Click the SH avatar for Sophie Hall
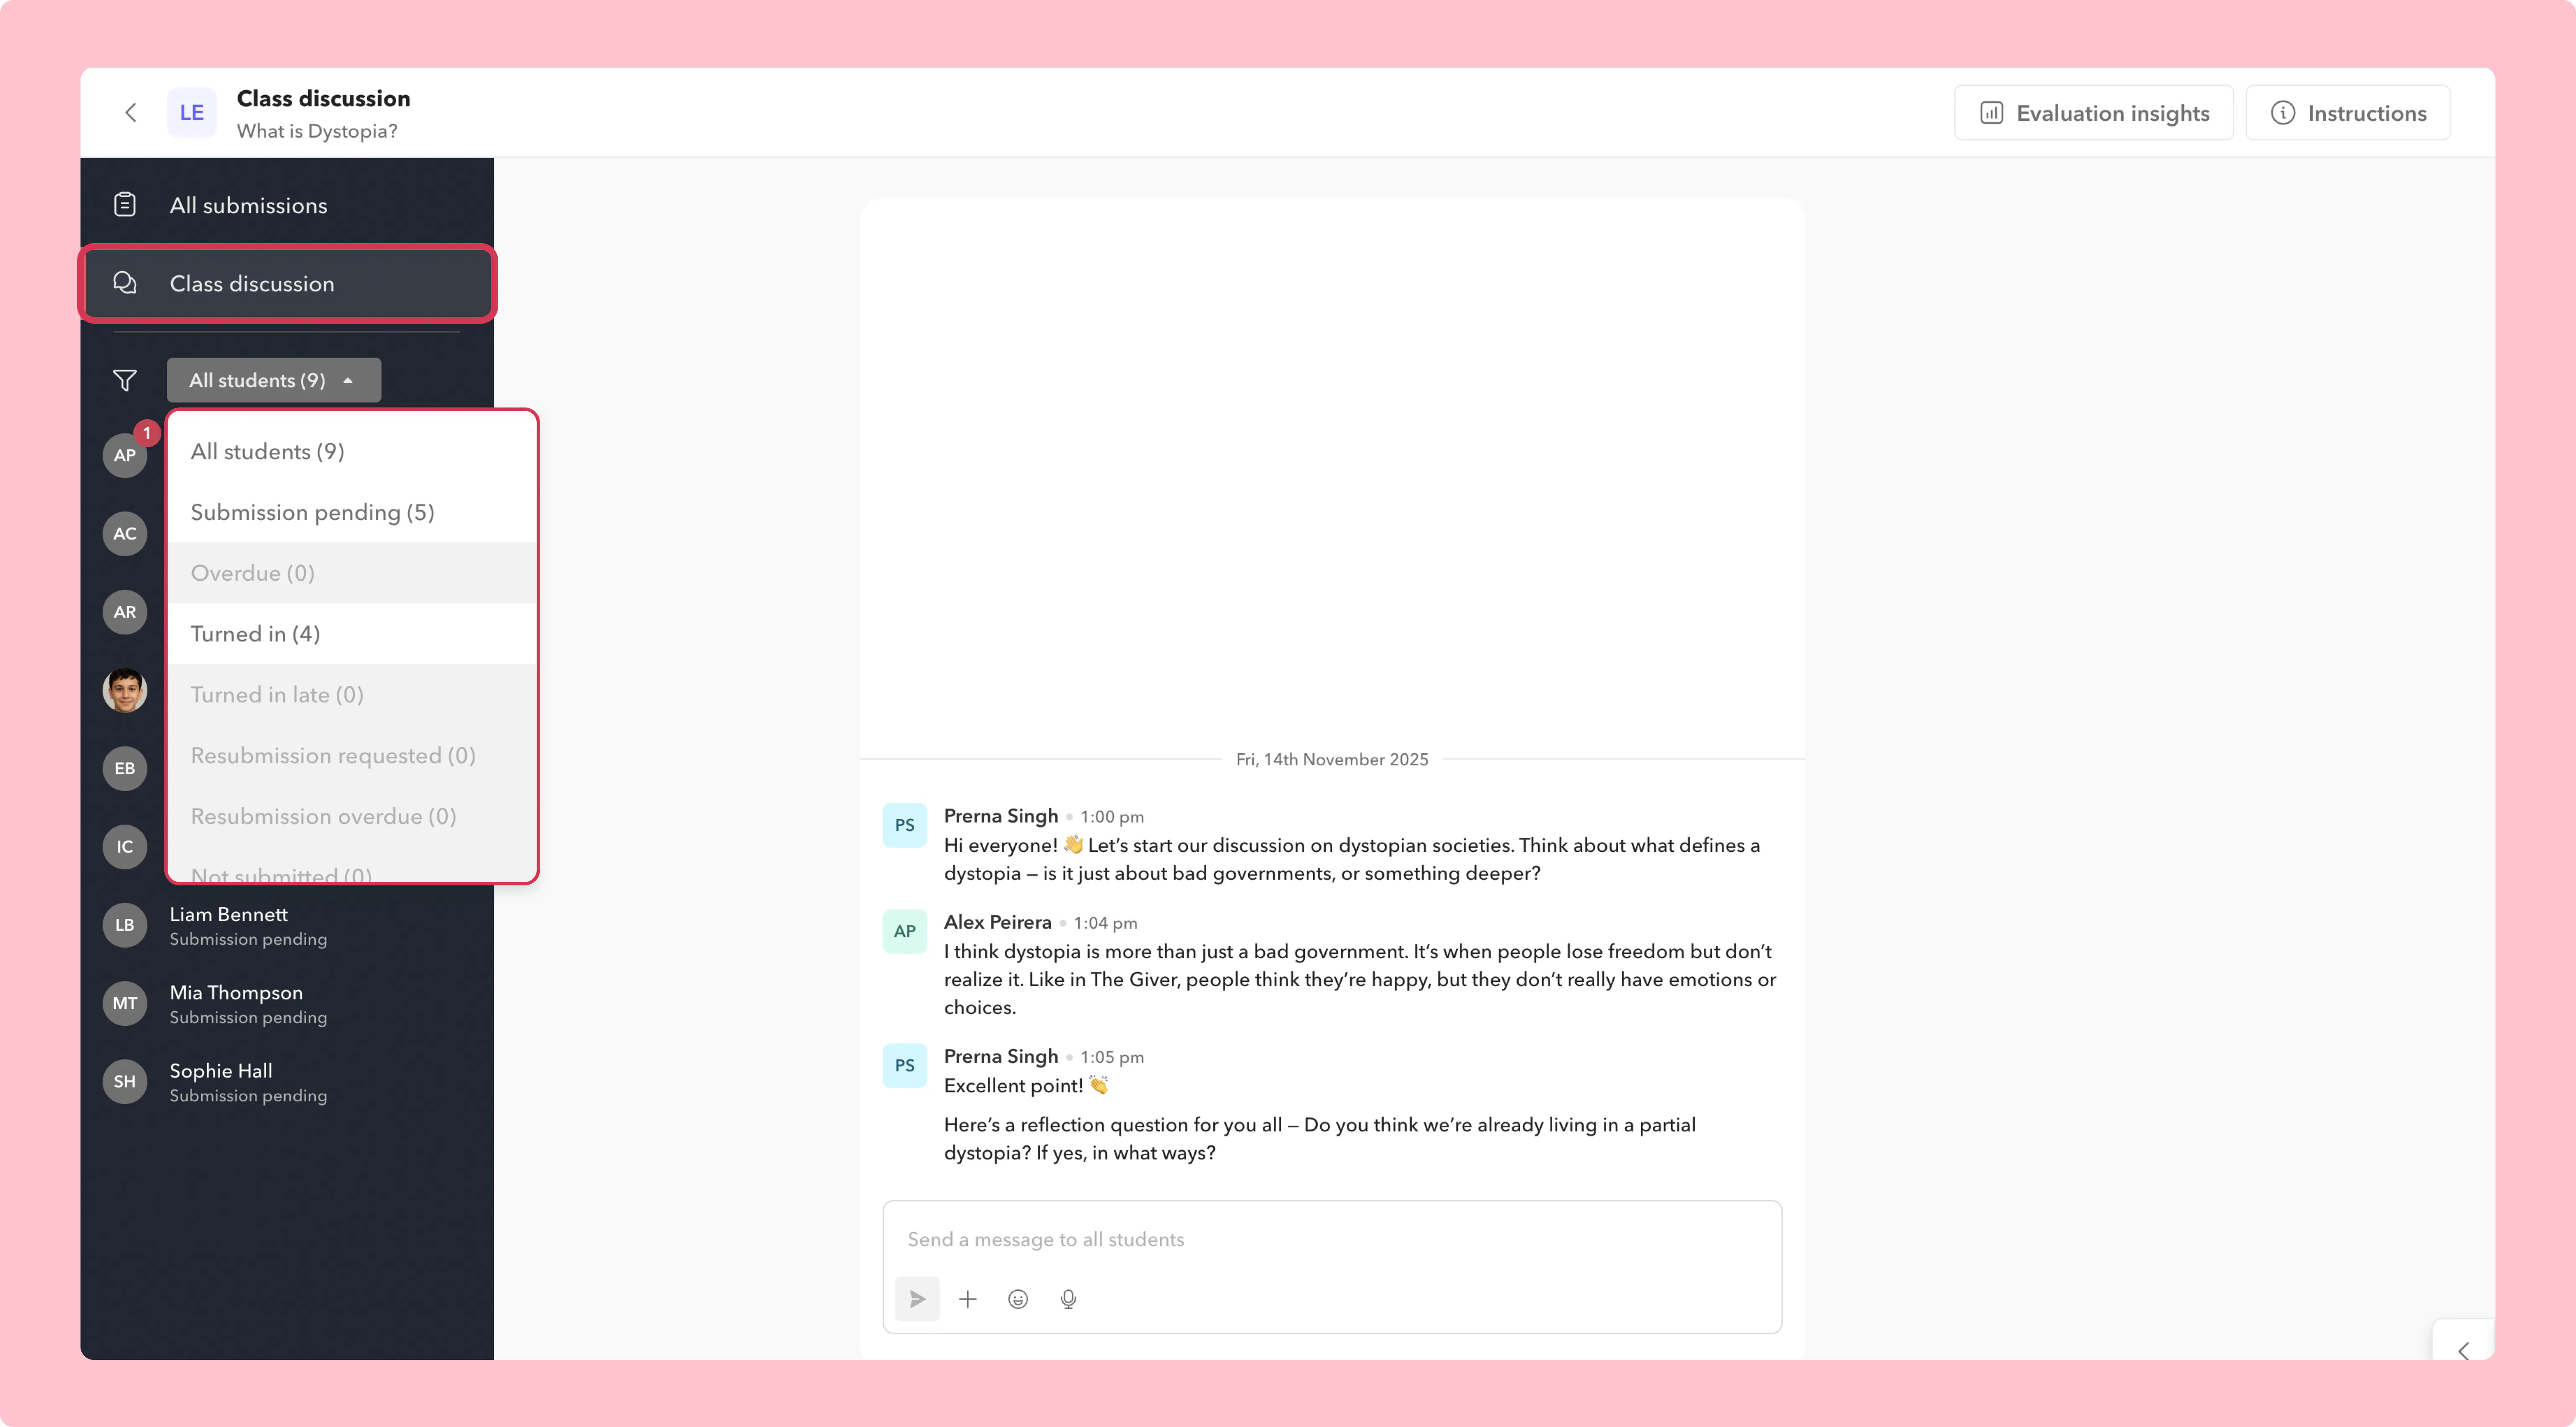The image size is (2576, 1427). (x=125, y=1082)
